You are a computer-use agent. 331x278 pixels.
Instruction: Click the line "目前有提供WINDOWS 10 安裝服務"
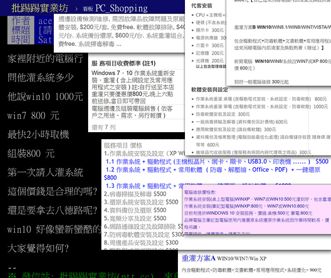(x=248, y=213)
